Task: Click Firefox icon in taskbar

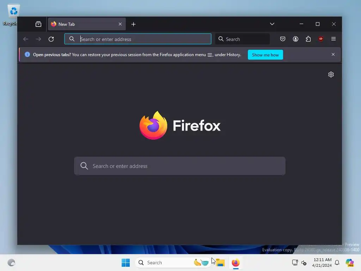Action: [235, 263]
